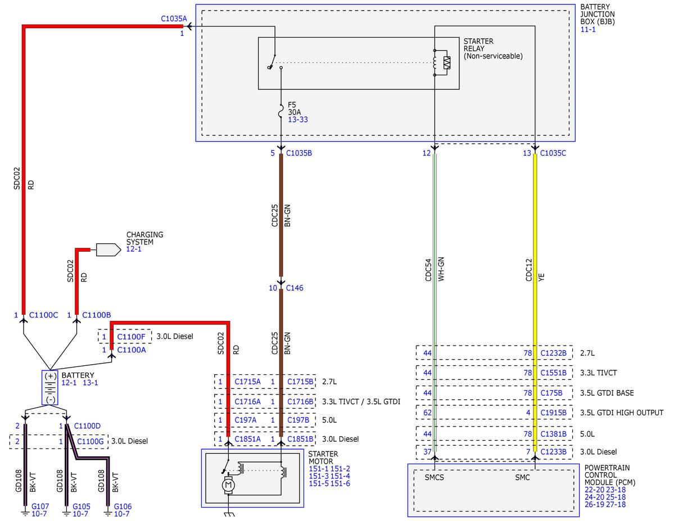Image resolution: width=674 pixels, height=521 pixels.
Task: Open the 13-33 fuse page reference
Action: pyautogui.click(x=297, y=120)
